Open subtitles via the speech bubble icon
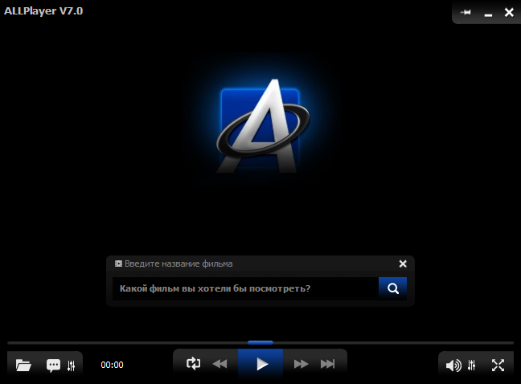521x384 pixels. 53,365
